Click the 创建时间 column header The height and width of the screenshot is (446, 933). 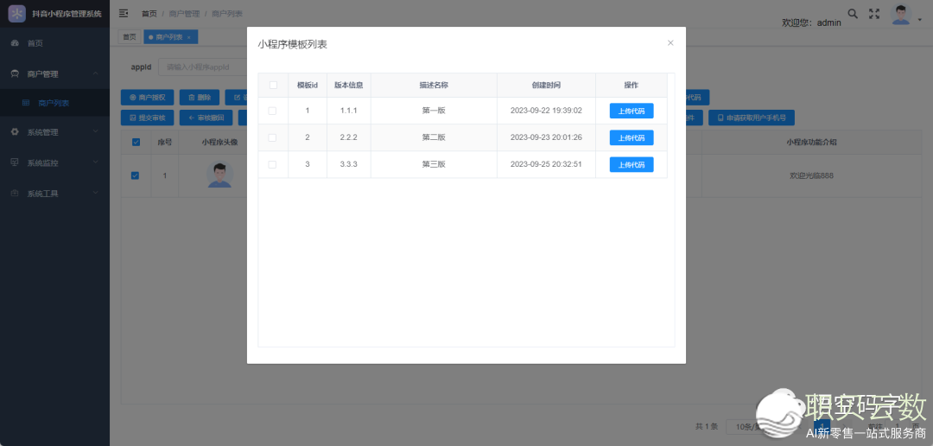click(x=546, y=86)
